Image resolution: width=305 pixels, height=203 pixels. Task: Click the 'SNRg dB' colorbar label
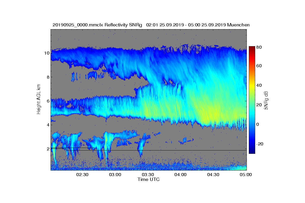tap(266, 100)
